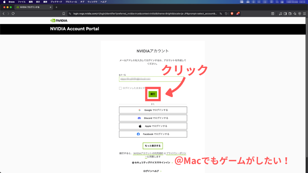Sign in with the Google login button

pos(153,110)
